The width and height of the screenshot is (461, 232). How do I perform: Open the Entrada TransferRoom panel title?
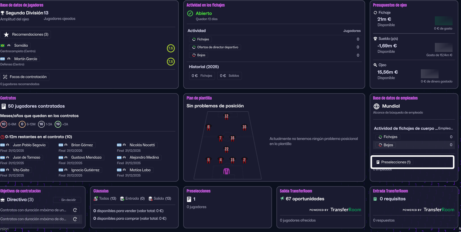[390, 191]
